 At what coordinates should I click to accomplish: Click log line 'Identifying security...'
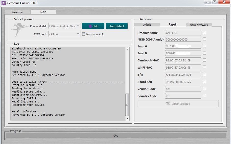pos(29,95)
